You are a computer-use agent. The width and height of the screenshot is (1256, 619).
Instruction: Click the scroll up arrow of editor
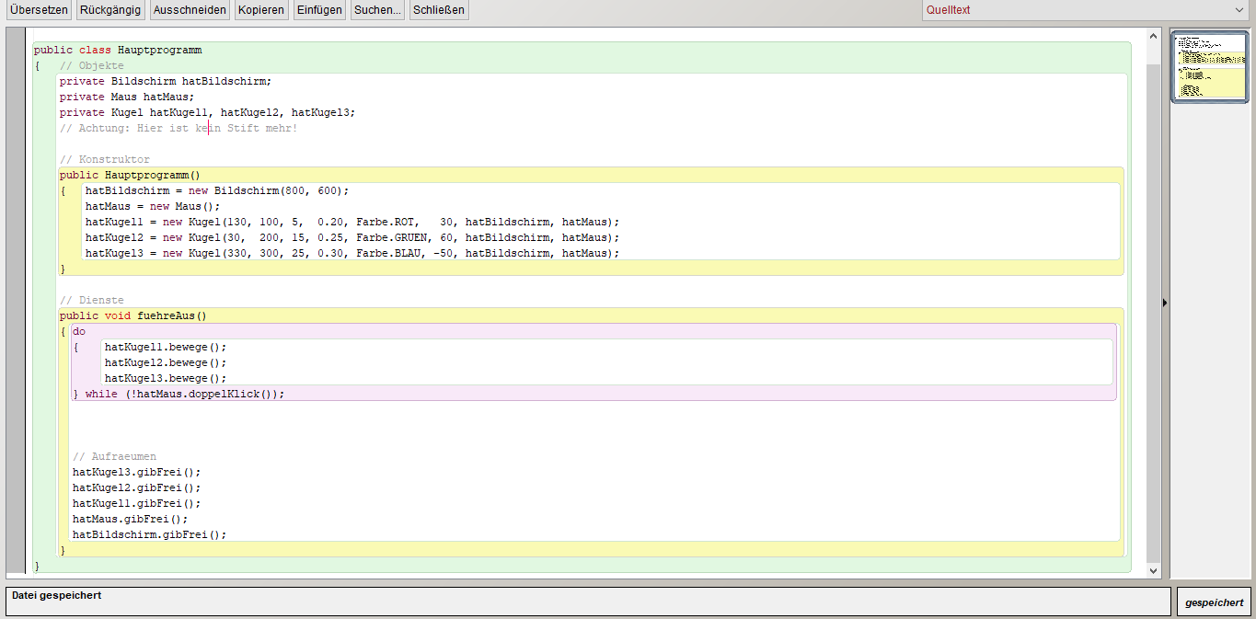pyautogui.click(x=1154, y=36)
